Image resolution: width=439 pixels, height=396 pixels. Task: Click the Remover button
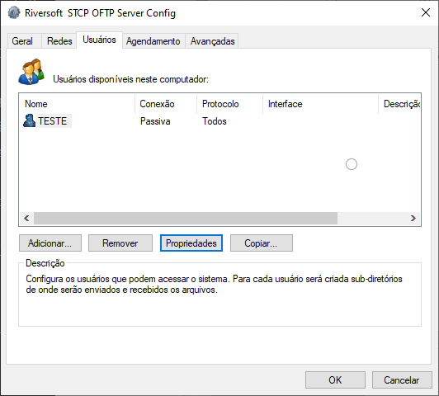[120, 243]
